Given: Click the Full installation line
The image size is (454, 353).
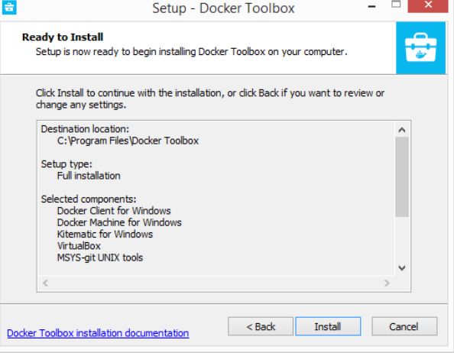Looking at the screenshot, I should pyautogui.click(x=89, y=176).
